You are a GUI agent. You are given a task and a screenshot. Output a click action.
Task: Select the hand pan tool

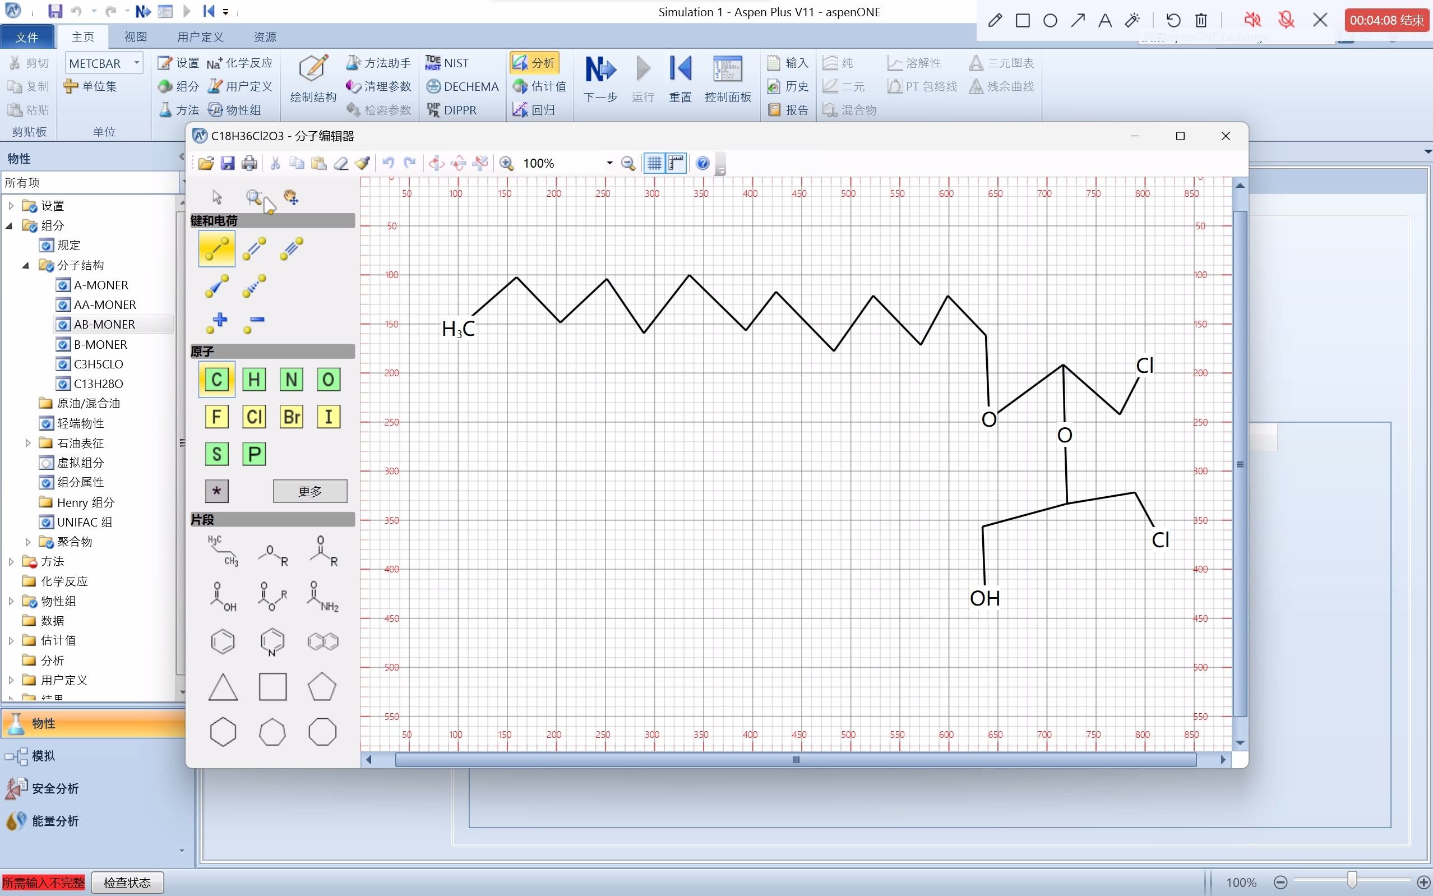[291, 197]
